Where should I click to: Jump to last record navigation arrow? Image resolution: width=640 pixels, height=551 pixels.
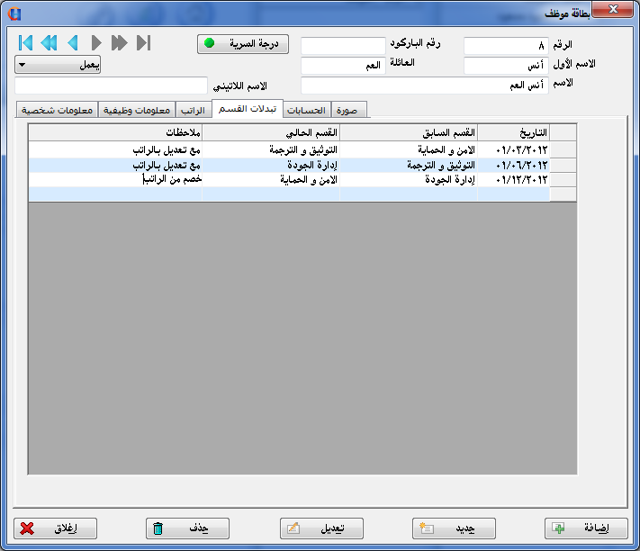click(143, 43)
